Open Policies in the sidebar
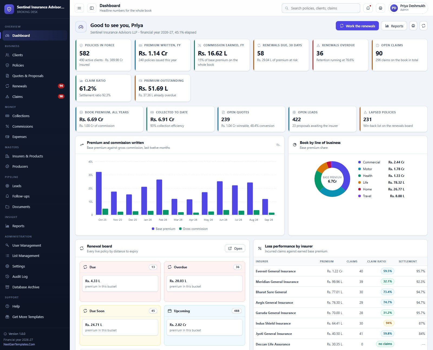Viewport: 433px width, 350px height. coord(35,65)
